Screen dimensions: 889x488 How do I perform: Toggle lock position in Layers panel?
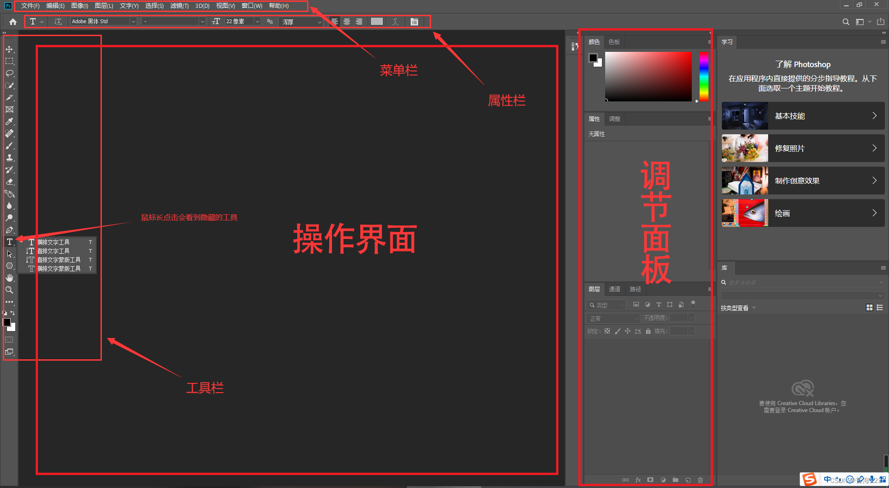click(x=627, y=331)
